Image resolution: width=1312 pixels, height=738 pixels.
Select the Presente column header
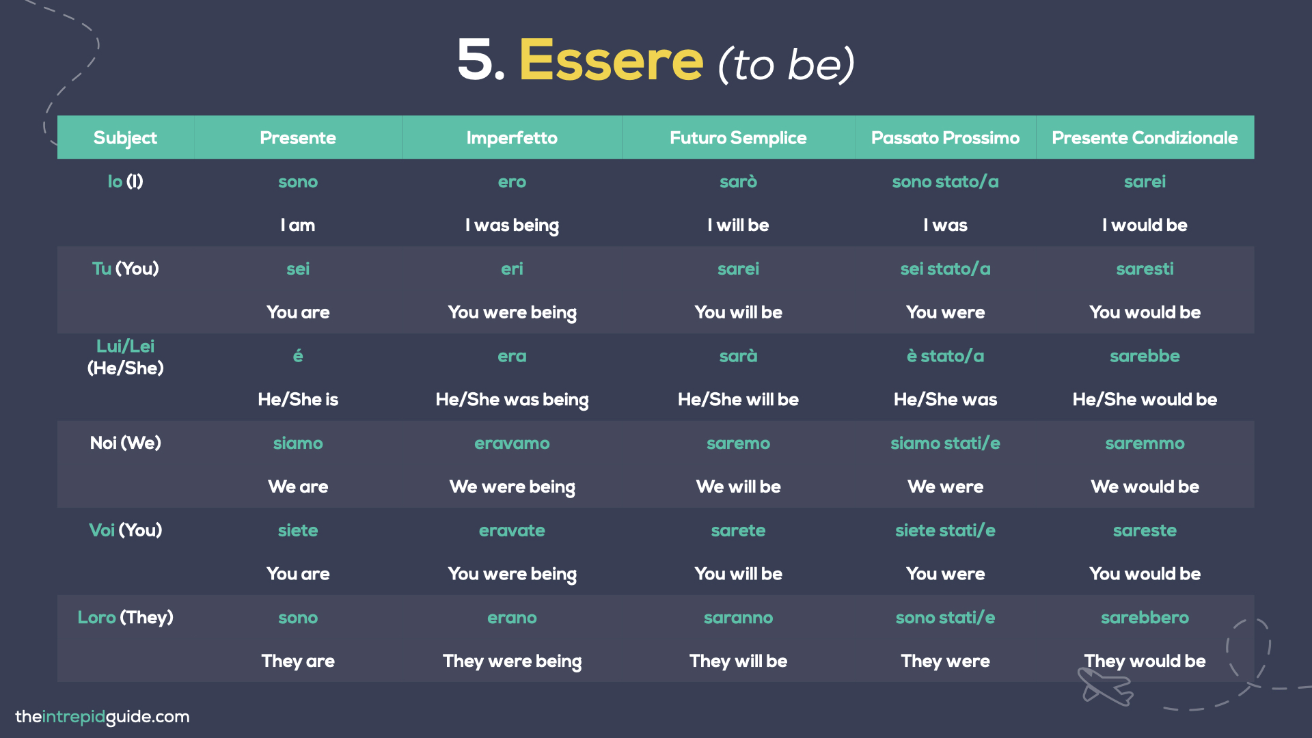[x=298, y=138]
